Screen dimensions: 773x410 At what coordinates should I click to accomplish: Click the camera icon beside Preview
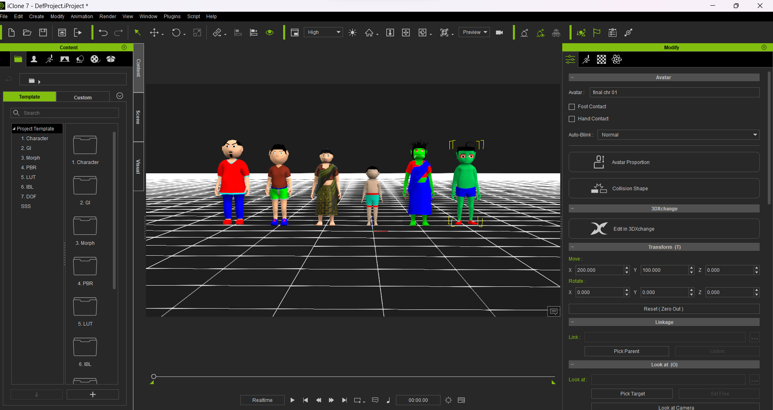[500, 33]
